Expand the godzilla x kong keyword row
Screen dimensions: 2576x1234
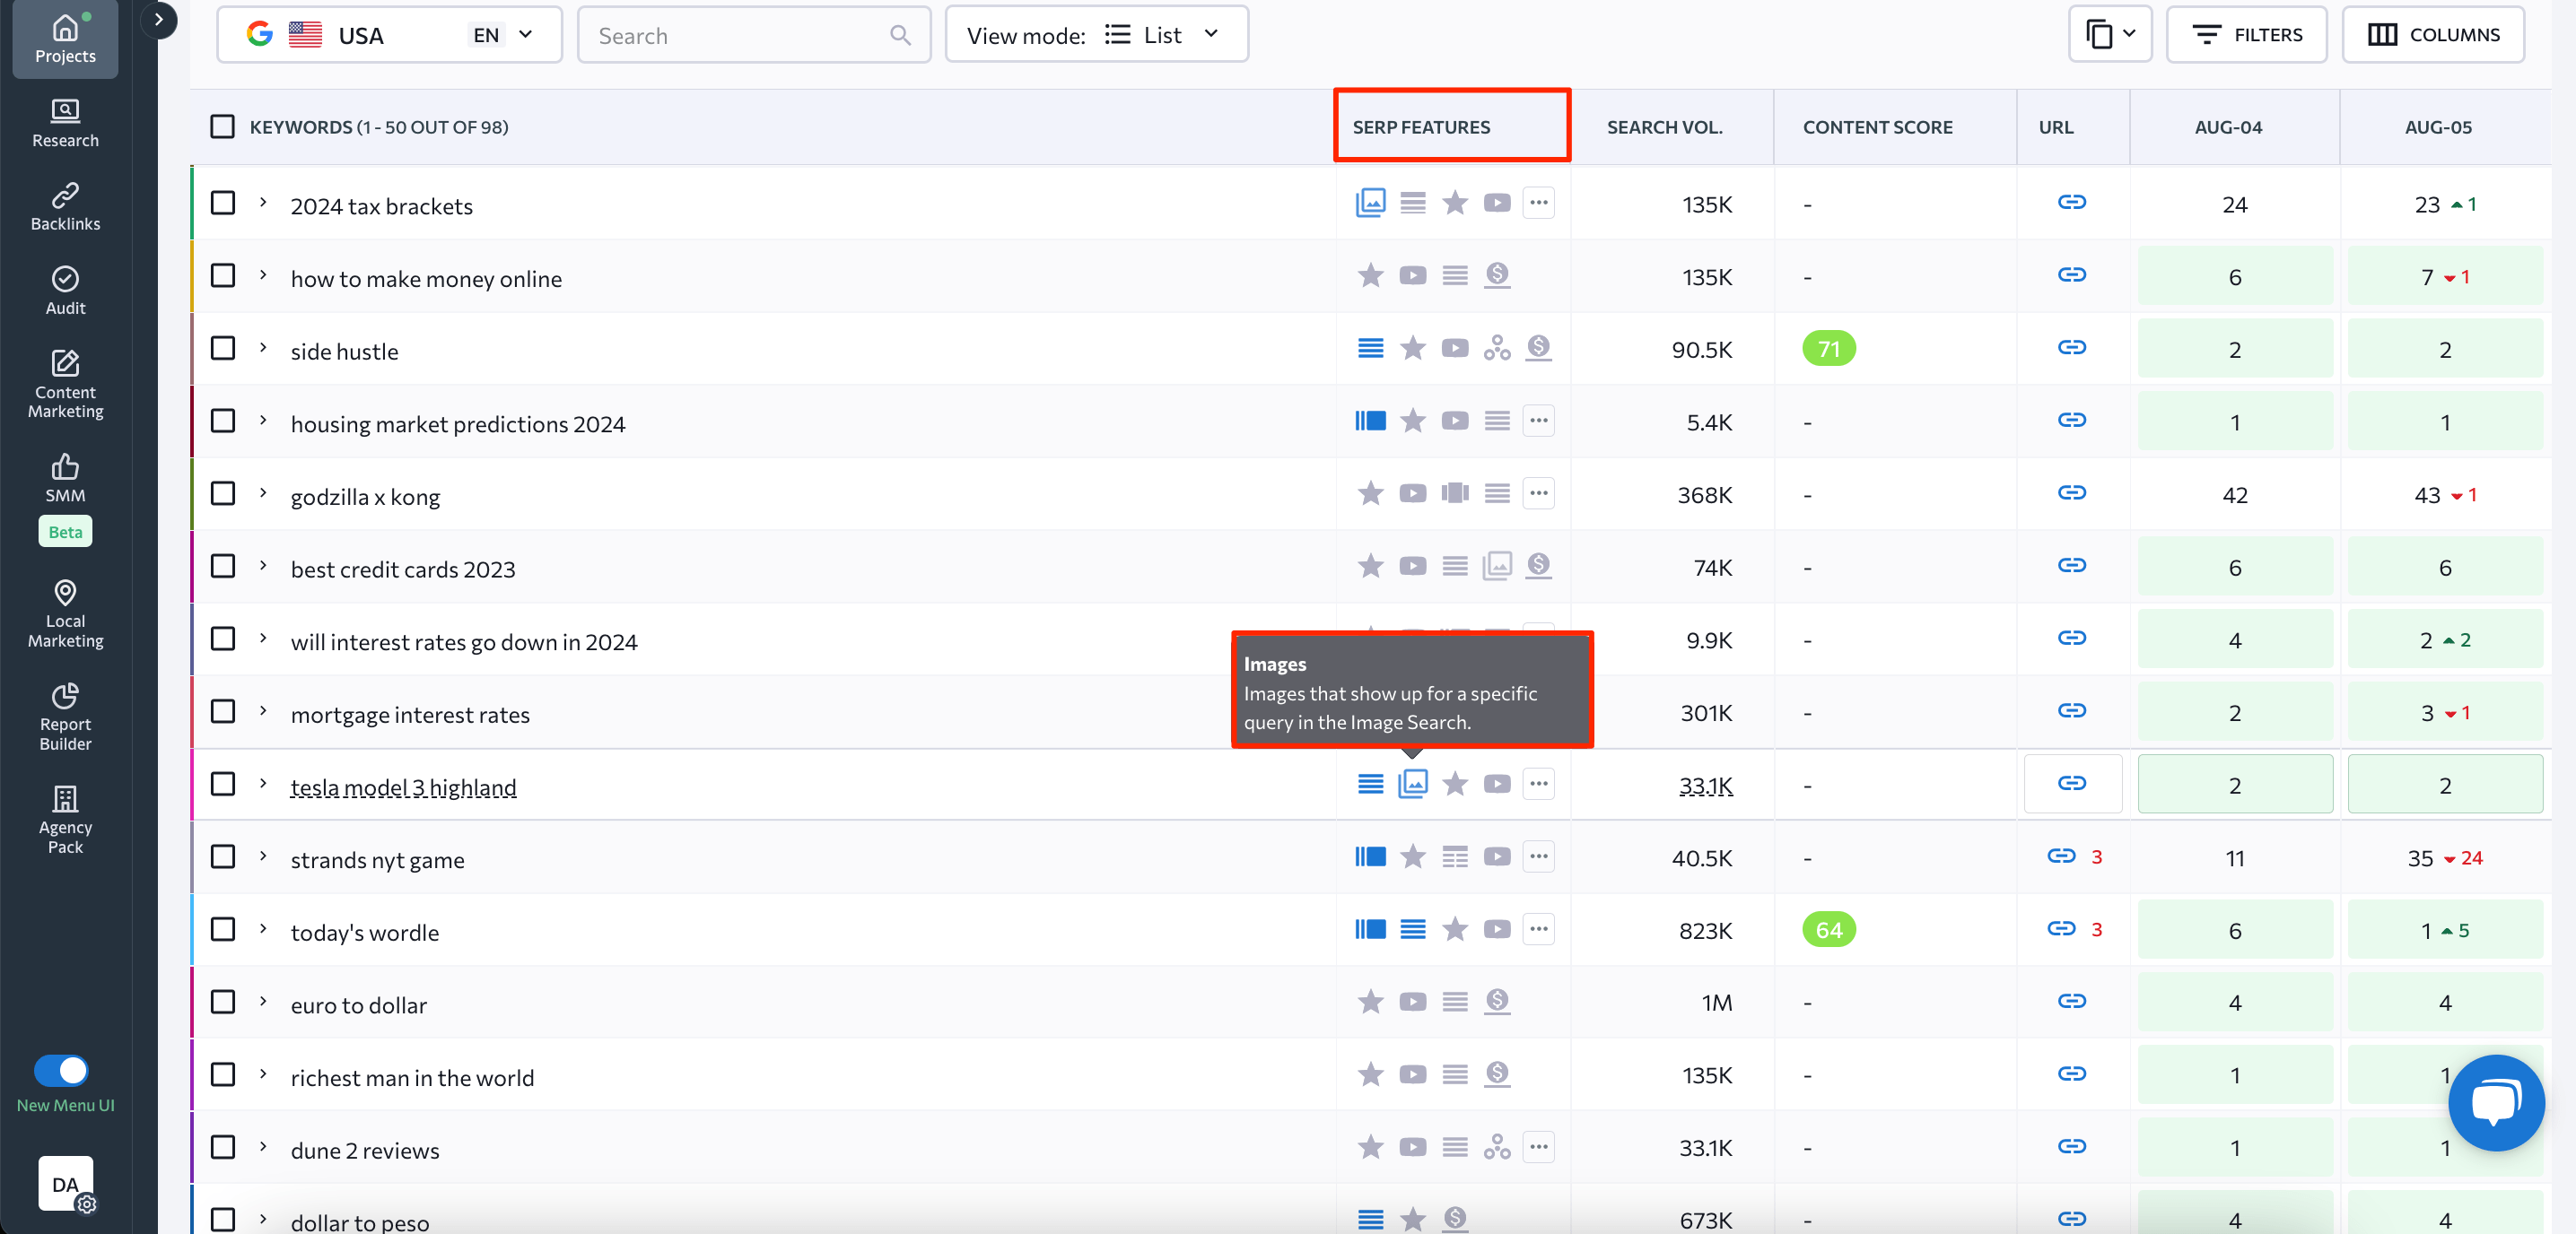263,493
